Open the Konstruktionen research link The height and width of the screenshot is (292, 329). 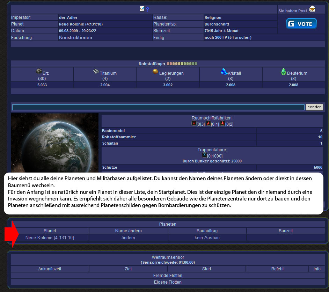(x=75, y=37)
